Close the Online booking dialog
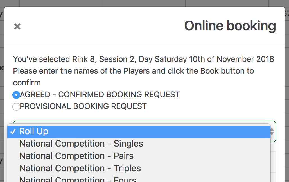 click(x=17, y=26)
